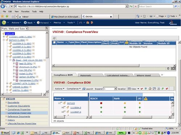The height and width of the screenshot is (135, 181).
Task: Click the IE Favorites star icon
Action: (2, 16)
